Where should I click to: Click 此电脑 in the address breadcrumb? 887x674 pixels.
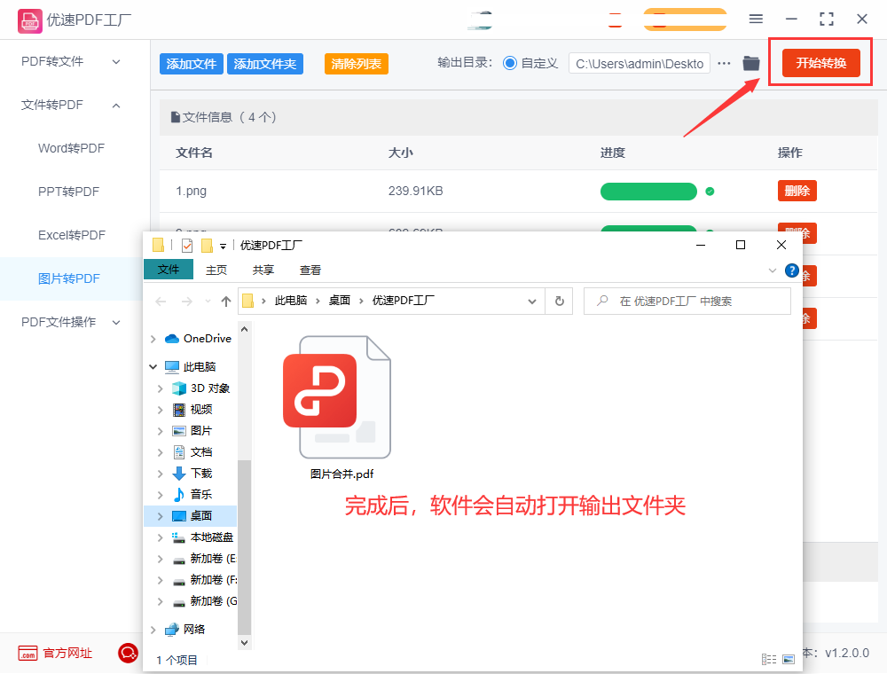click(291, 301)
